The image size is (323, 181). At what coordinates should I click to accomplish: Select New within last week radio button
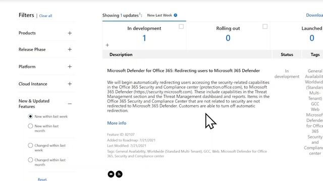(x=30, y=116)
